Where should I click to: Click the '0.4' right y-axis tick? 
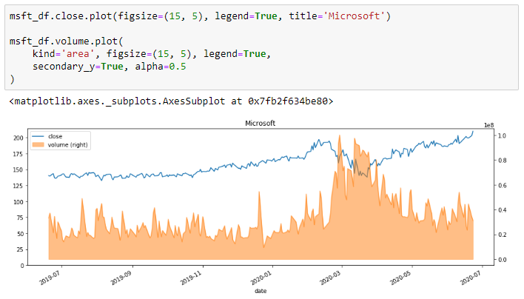tap(502, 210)
